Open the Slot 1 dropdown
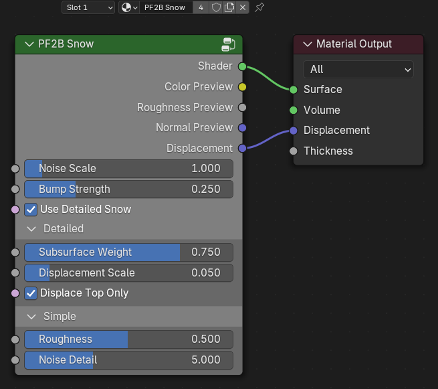 (x=88, y=7)
